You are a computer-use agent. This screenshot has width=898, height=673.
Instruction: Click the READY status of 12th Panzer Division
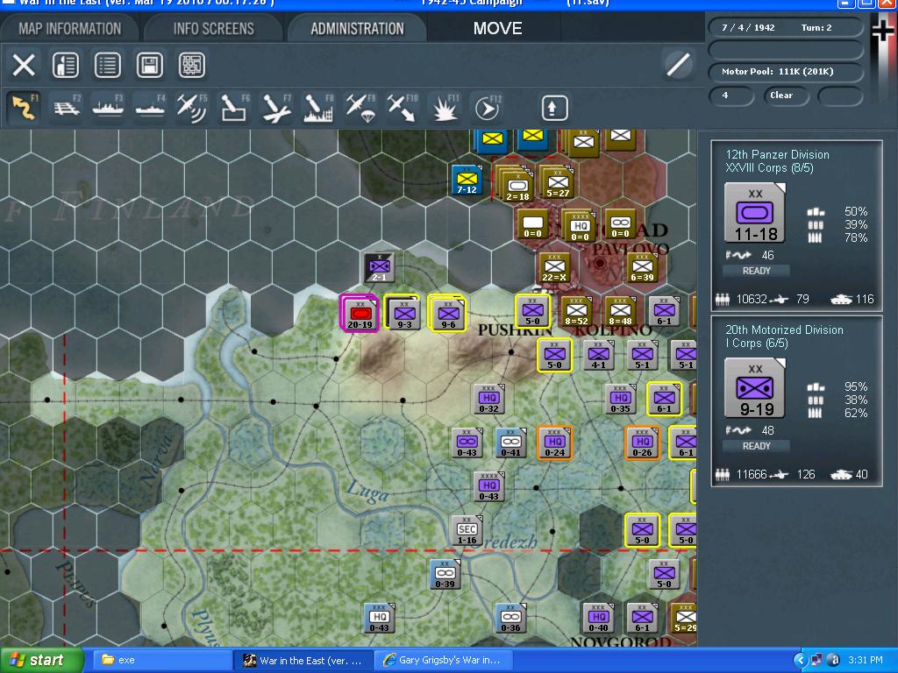(x=756, y=271)
